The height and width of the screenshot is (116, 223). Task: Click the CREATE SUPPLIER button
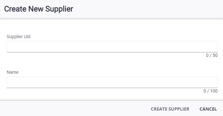(x=170, y=109)
